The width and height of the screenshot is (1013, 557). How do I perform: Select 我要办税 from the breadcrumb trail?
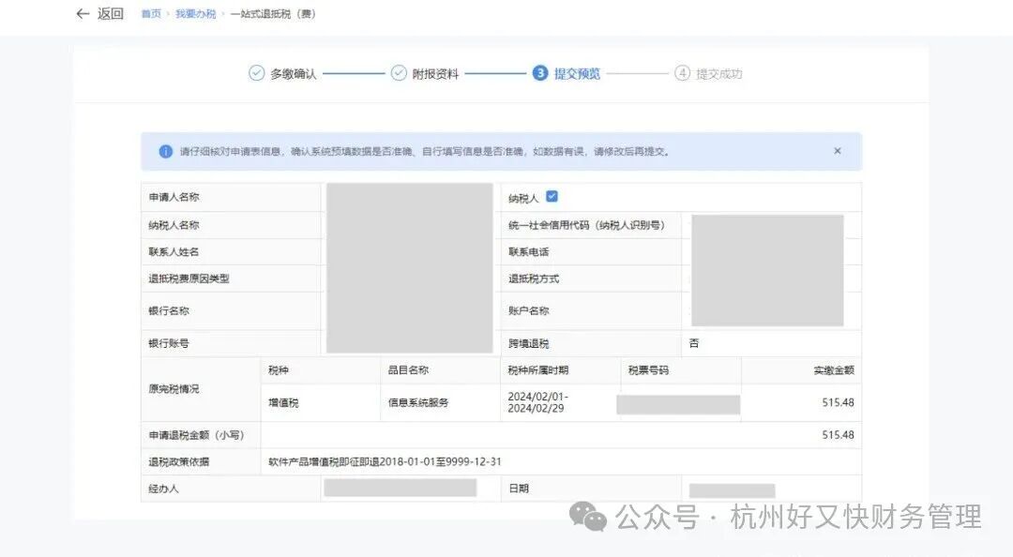[x=195, y=13]
